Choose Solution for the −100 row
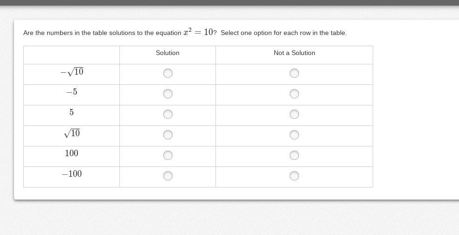Viewport: 459px width, 235px height. (x=168, y=176)
